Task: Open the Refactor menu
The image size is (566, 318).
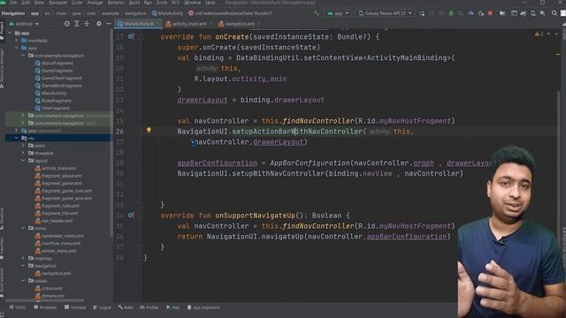Action: click(x=116, y=3)
